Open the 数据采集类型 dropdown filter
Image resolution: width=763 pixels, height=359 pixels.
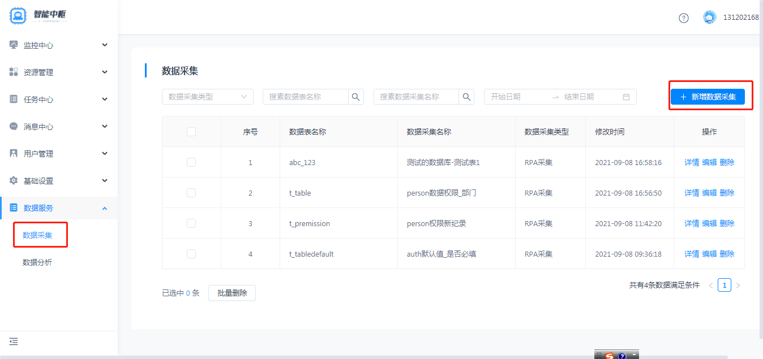(207, 97)
